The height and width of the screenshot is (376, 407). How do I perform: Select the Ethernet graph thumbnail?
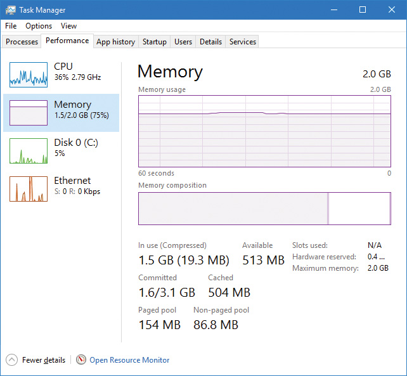pyautogui.click(x=29, y=189)
